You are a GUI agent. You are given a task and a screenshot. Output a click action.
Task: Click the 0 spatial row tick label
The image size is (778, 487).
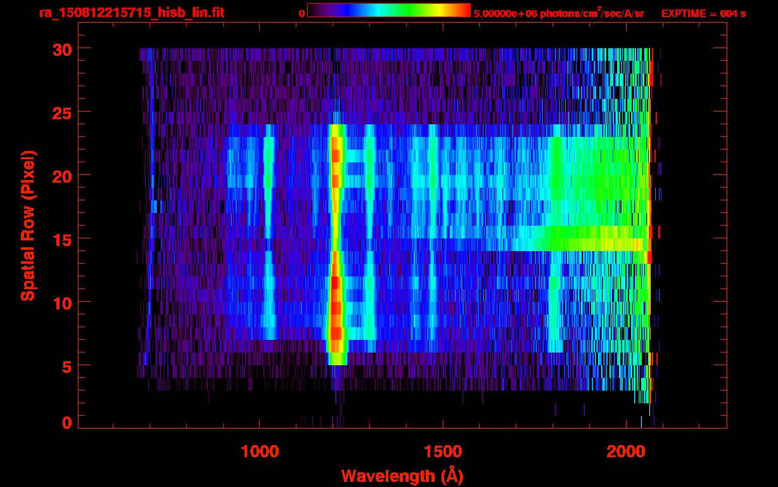tap(67, 422)
